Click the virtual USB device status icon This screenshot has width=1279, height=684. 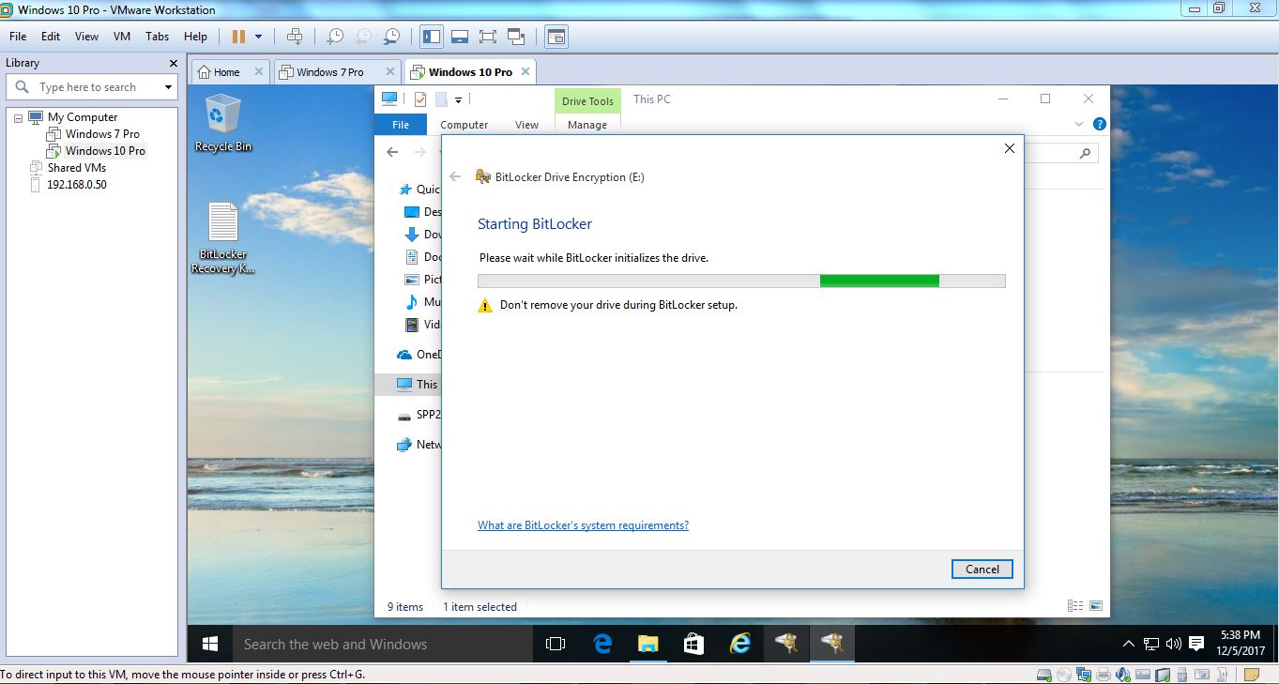click(x=1181, y=674)
